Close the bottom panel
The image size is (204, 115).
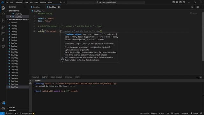coord(201,77)
